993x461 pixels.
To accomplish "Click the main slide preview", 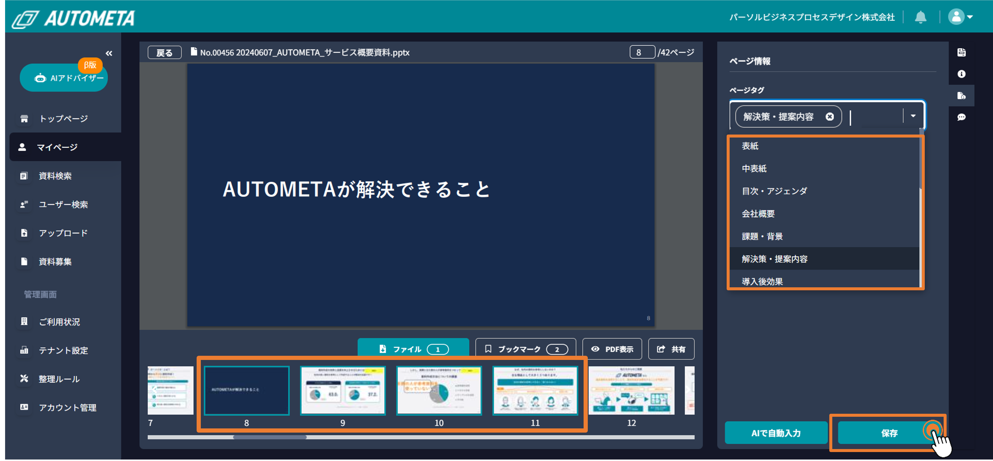I will pyautogui.click(x=421, y=195).
